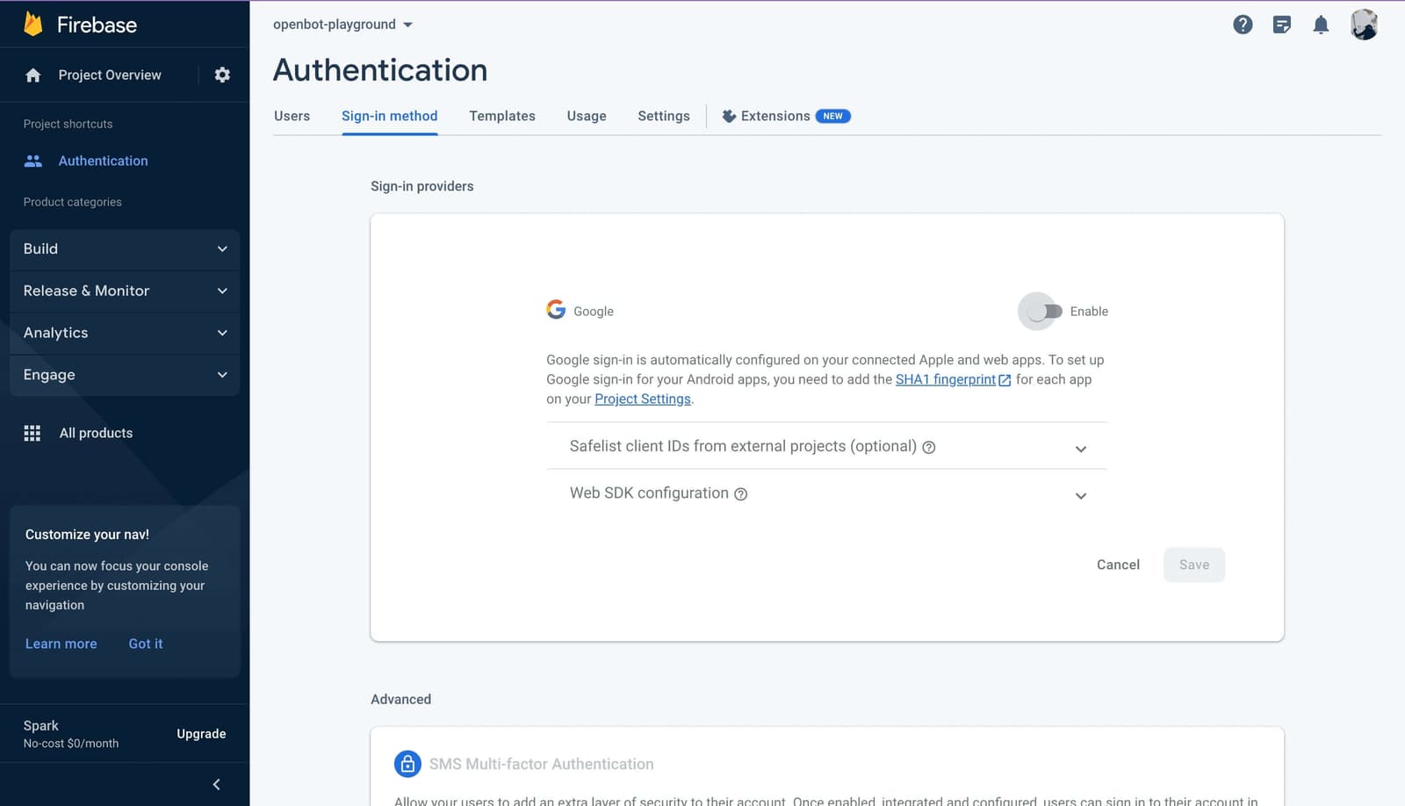The width and height of the screenshot is (1405, 806).
Task: Click the Save button
Action: [x=1194, y=565]
